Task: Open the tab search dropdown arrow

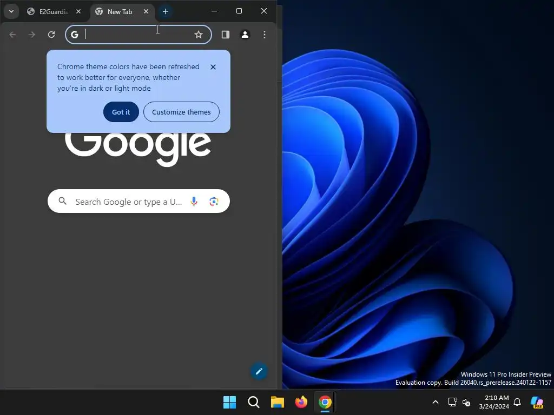Action: coord(11,11)
